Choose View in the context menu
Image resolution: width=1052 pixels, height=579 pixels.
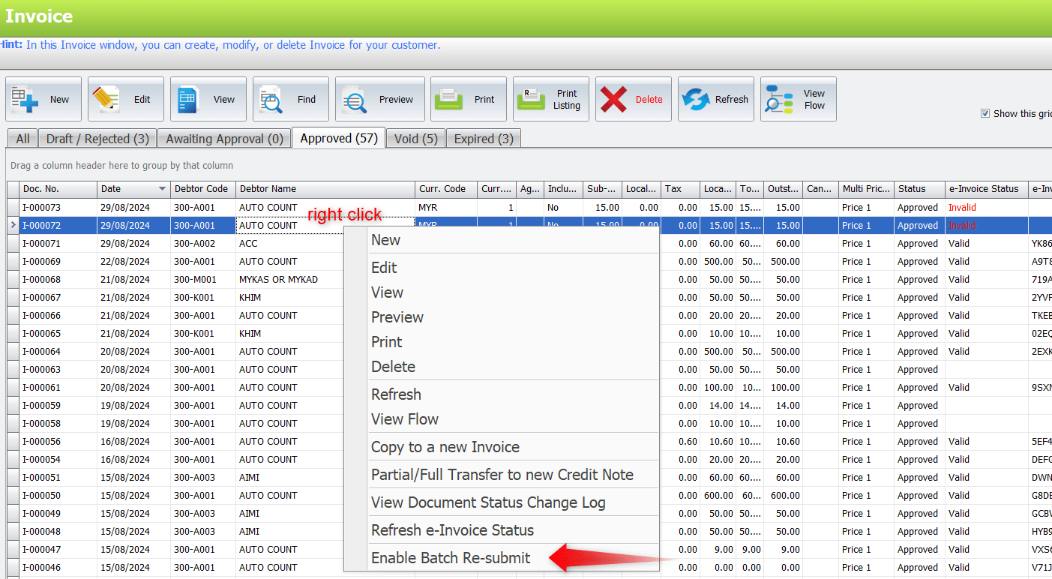pos(502,292)
